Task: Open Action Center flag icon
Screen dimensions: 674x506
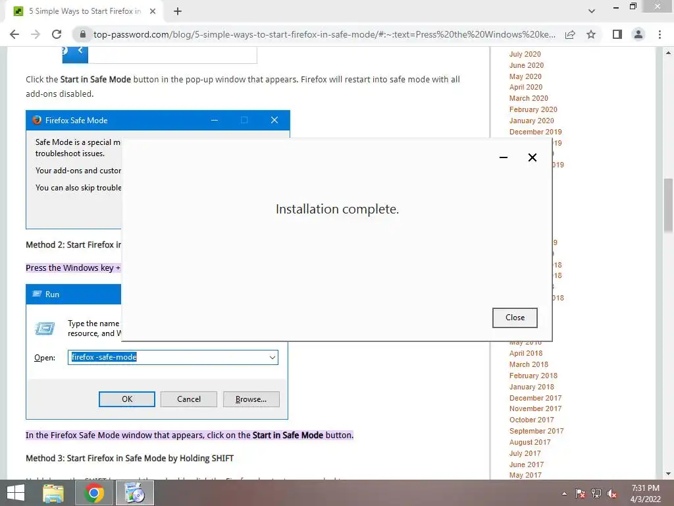Action: (581, 493)
